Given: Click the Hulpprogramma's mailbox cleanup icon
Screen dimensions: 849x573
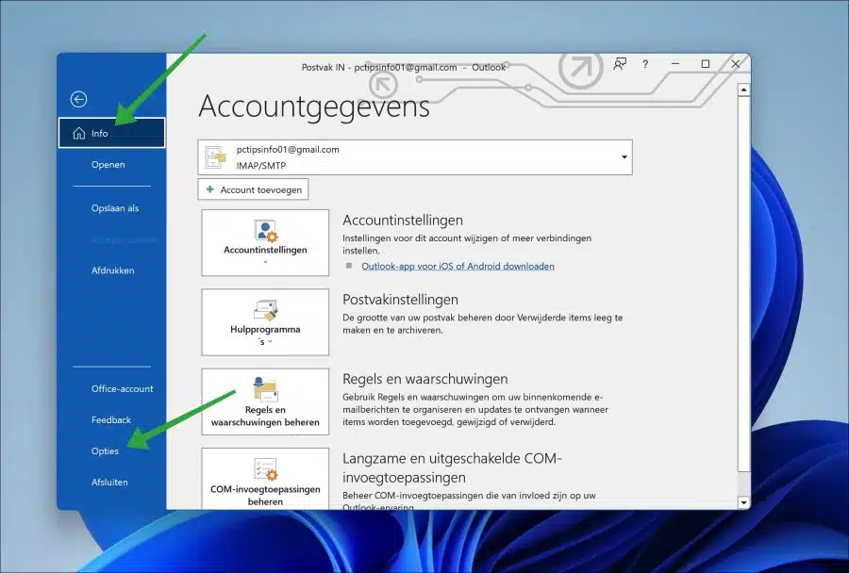Looking at the screenshot, I should pos(265,310).
